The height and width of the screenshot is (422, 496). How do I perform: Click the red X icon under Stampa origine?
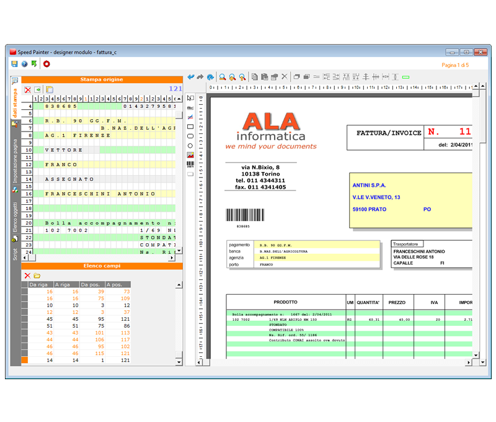click(28, 90)
